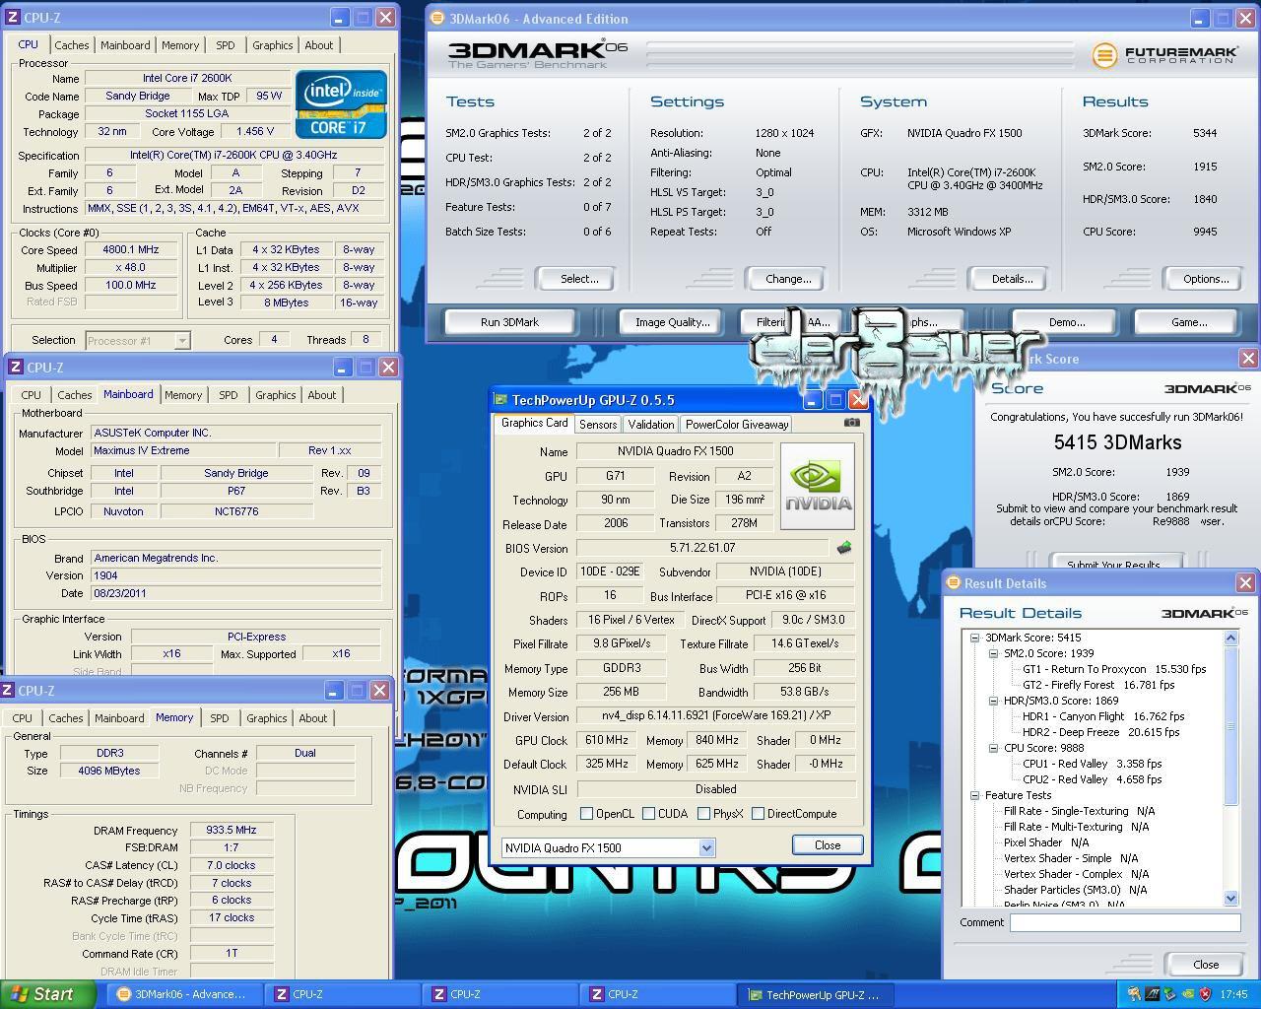Select the HDR2 - Deep Freeze row
Viewport: 1261px width, 1009px height.
(x=1100, y=732)
